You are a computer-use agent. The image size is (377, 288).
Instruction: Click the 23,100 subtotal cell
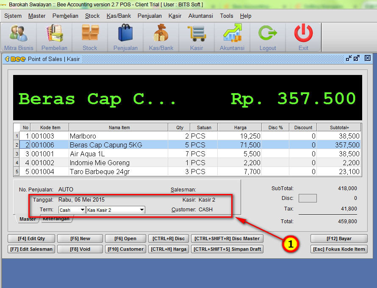pyautogui.click(x=339, y=172)
